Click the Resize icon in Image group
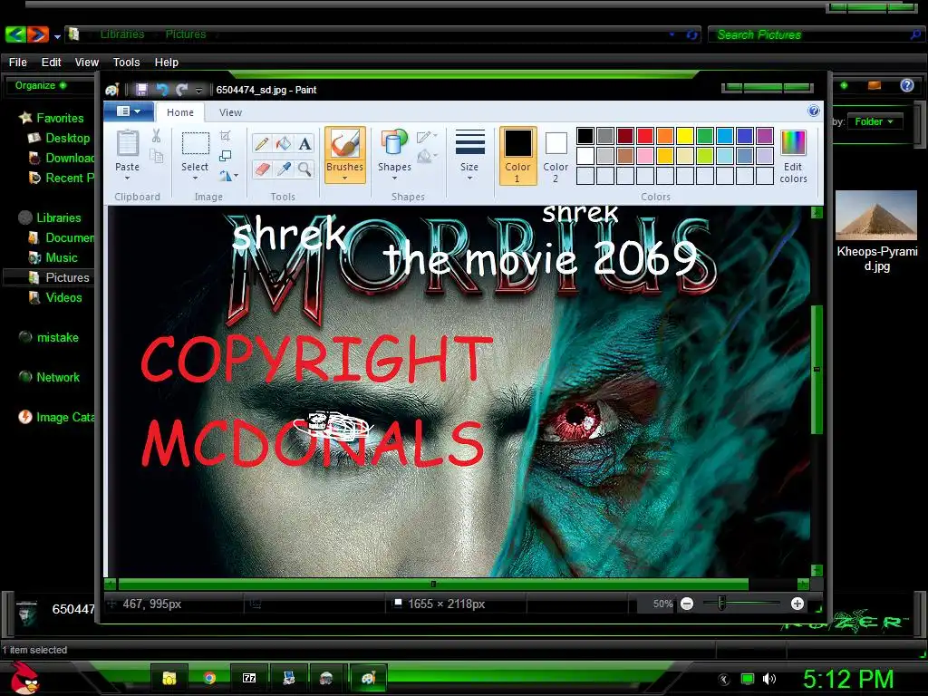This screenshot has width=928, height=696. [226, 156]
